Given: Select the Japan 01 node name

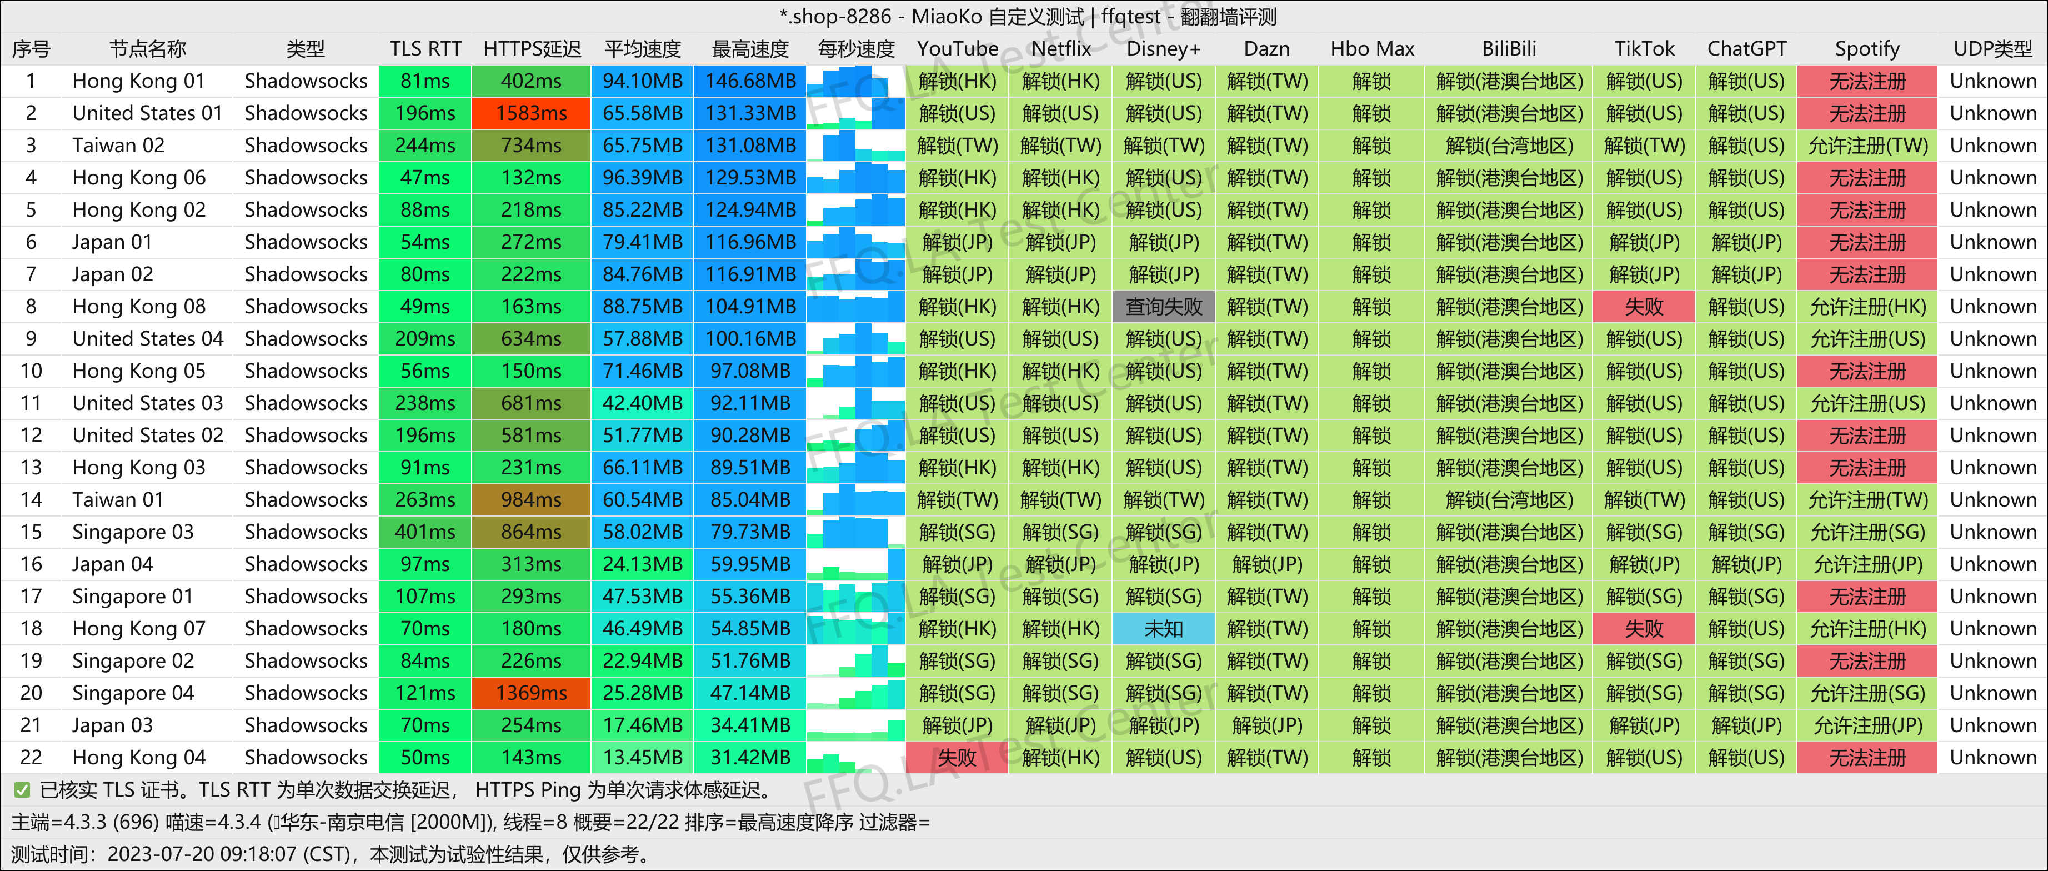Looking at the screenshot, I should [x=112, y=242].
